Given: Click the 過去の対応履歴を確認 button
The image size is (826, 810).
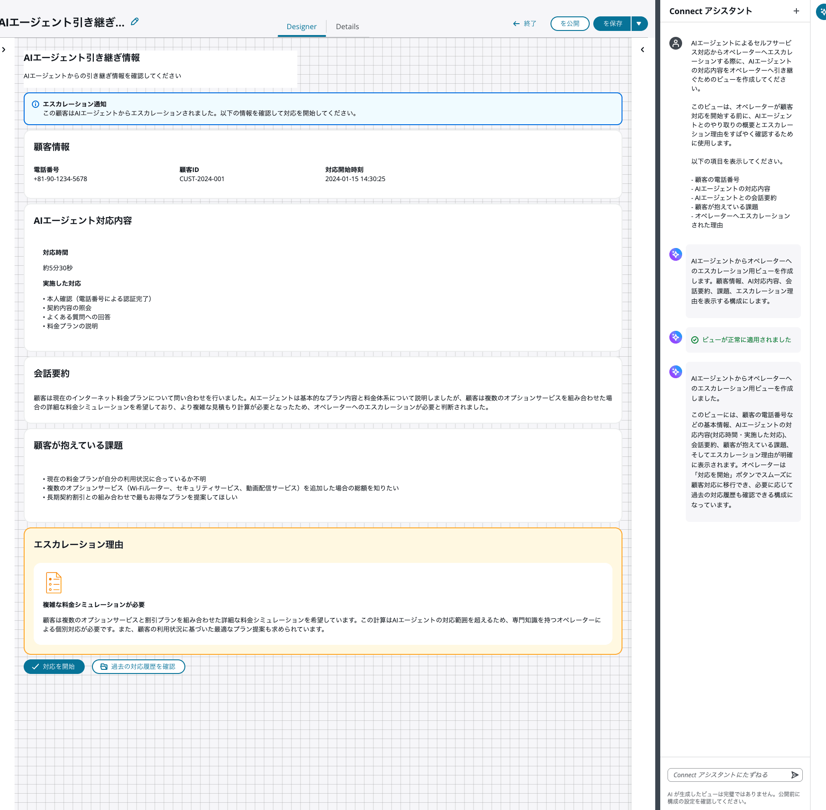Looking at the screenshot, I should coord(138,667).
